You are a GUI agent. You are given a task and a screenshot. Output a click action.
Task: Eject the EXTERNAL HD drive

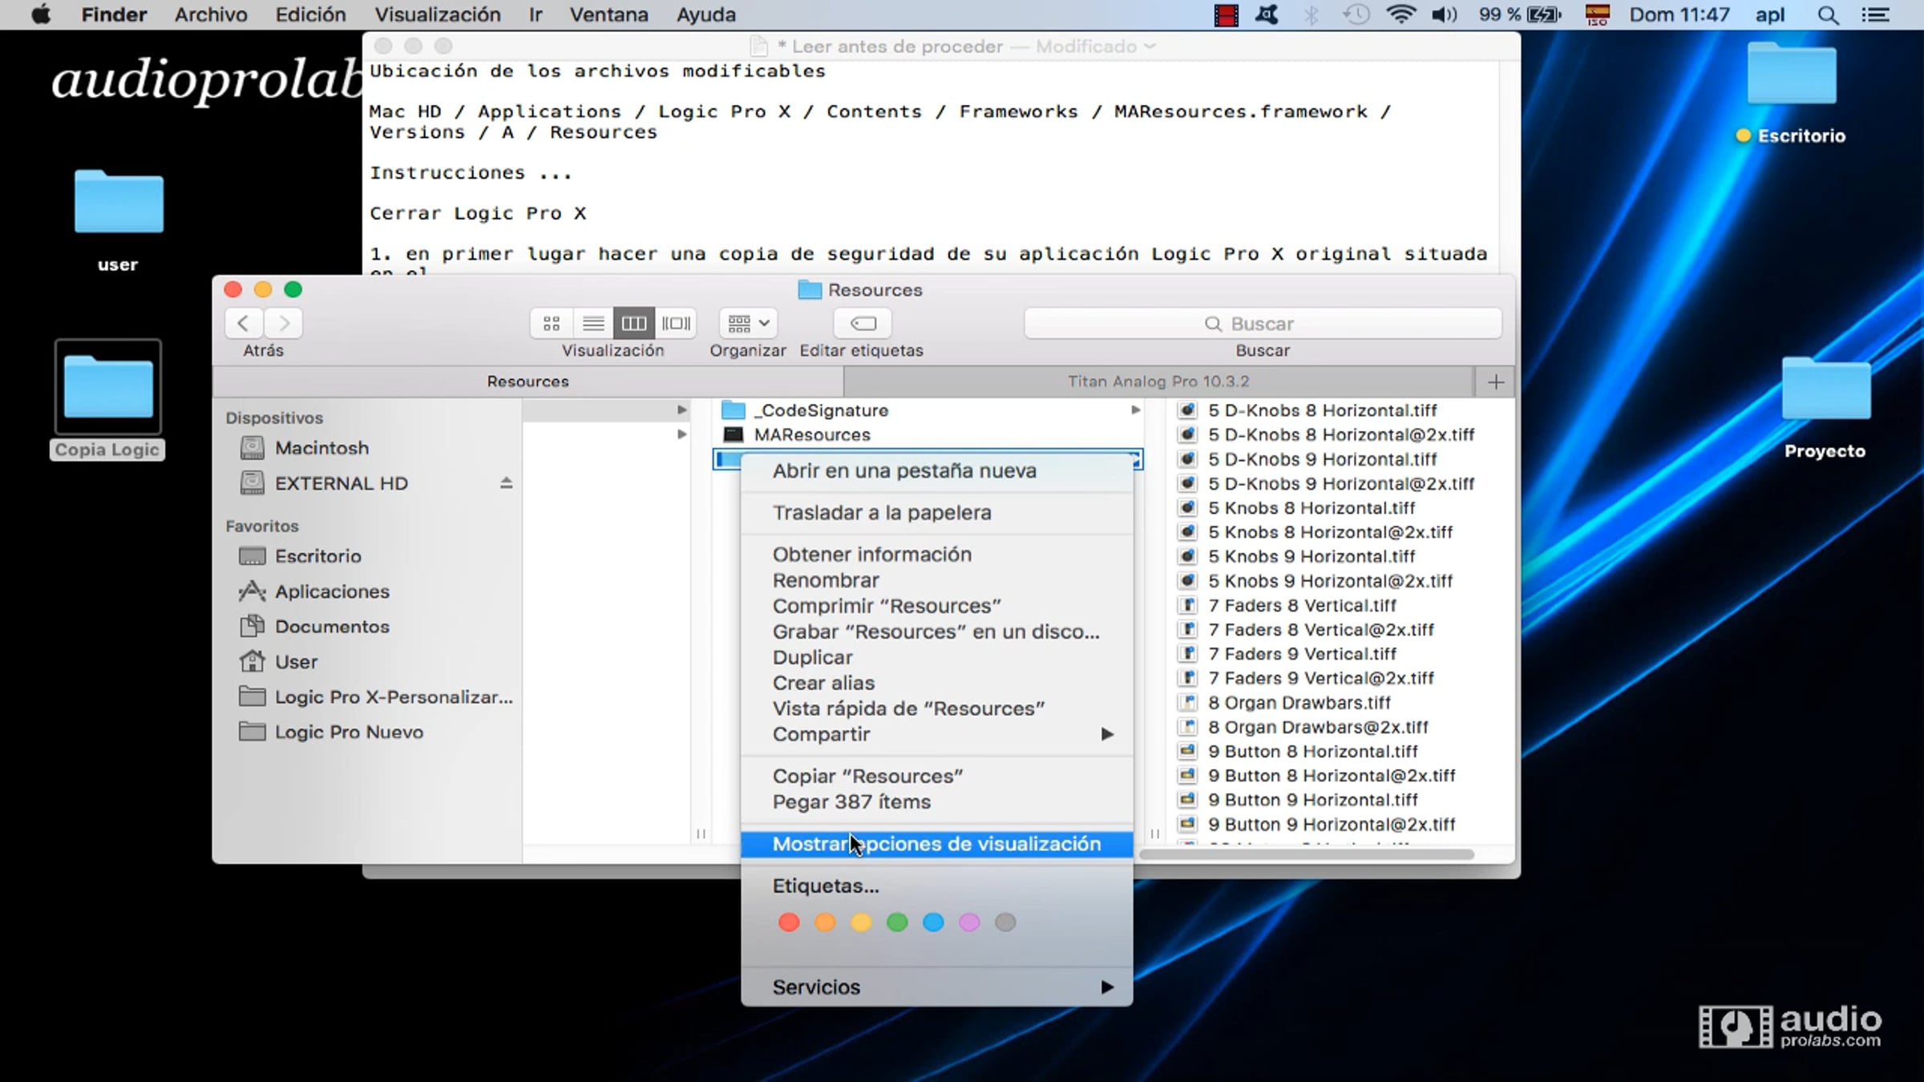[x=506, y=483]
